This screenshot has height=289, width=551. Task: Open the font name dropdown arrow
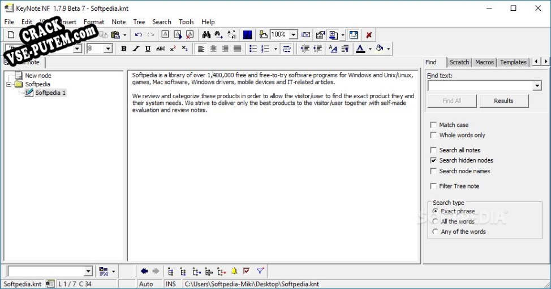point(78,49)
